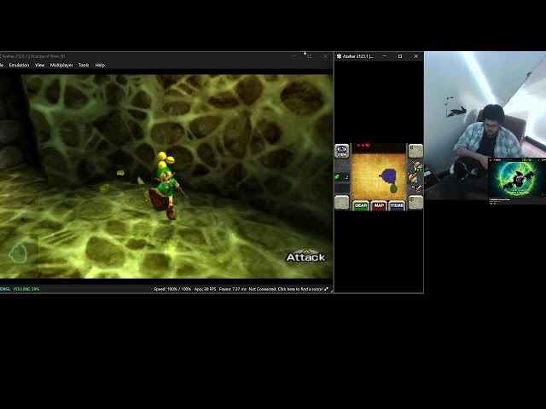This screenshot has height=409, width=546.
Task: Click the Speed: 100% / 100% status text
Action: point(172,289)
